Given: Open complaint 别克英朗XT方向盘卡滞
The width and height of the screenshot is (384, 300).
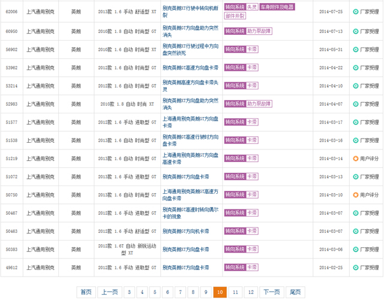Looking at the screenshot, I should (x=185, y=250).
